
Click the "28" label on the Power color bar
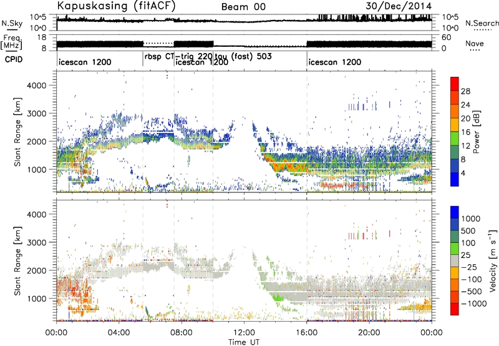click(x=465, y=91)
